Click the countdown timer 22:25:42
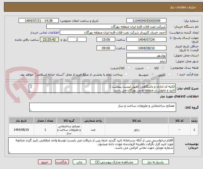The width and height of the screenshot is (203, 169). (49, 39)
